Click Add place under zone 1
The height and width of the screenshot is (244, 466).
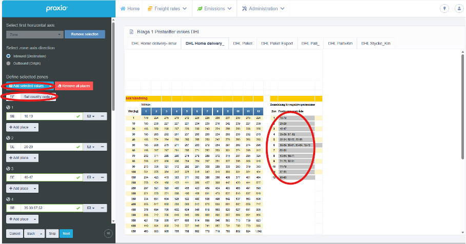point(19,127)
